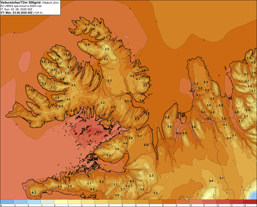Viewport: 257px width, 207px height.
Task: Click the 0.7 temperature value in the southwest
Action: (34, 193)
